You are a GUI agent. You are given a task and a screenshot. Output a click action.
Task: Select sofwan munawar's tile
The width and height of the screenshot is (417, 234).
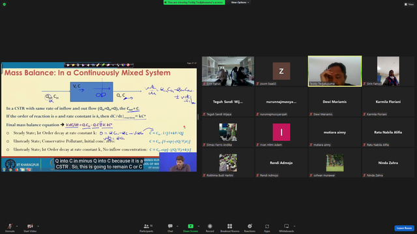(x=335, y=162)
